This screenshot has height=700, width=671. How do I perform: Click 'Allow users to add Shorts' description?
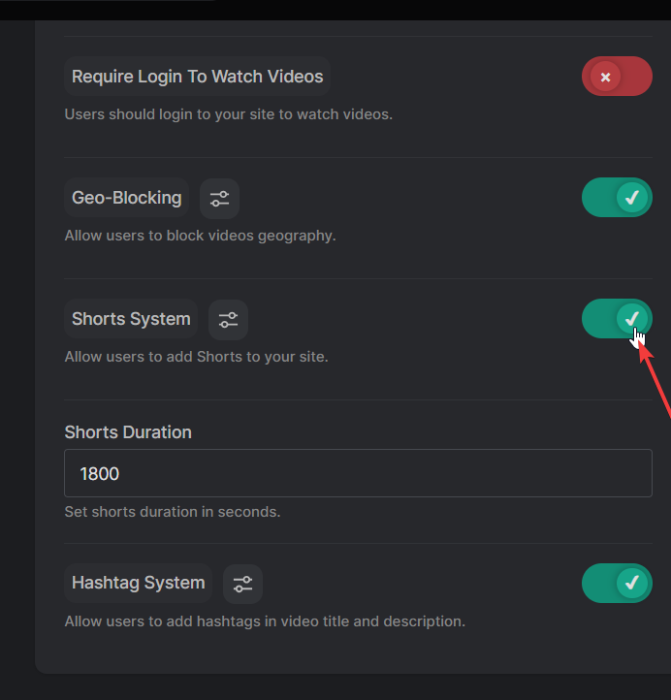[x=196, y=357]
